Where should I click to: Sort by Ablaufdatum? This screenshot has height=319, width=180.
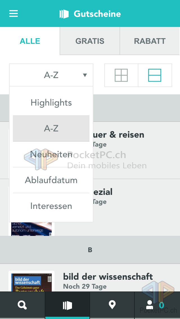click(x=51, y=180)
